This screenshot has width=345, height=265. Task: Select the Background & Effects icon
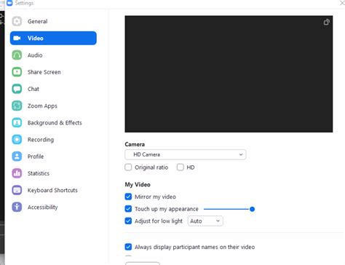[x=17, y=122]
